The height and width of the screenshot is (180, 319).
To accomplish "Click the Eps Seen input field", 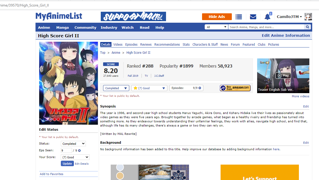I will click(66, 151).
